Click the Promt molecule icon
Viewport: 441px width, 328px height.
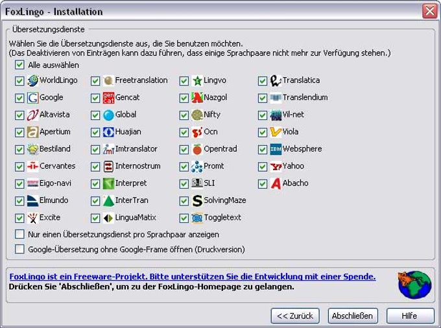pos(197,167)
